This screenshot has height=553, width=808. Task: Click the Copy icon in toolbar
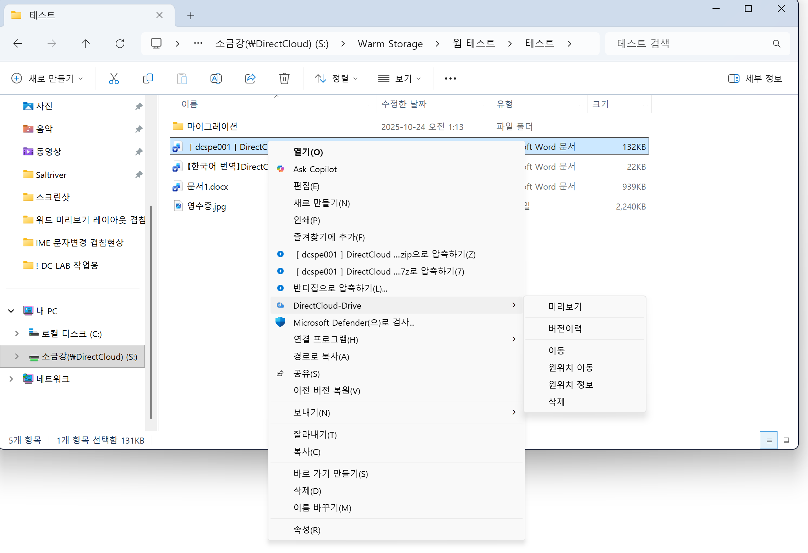(x=148, y=78)
